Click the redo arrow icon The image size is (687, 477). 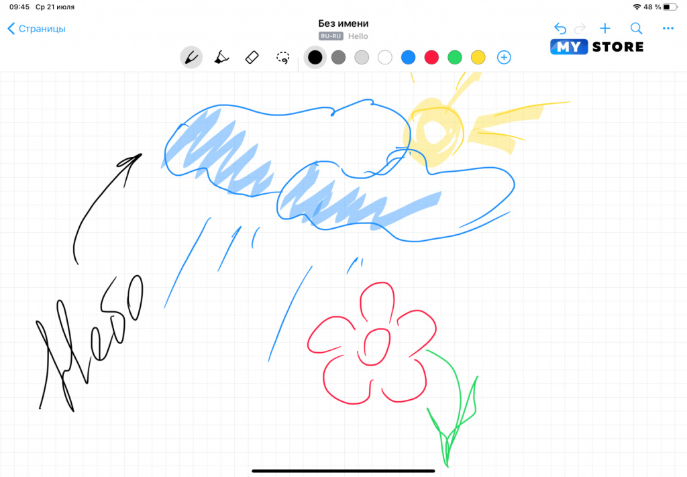tap(580, 28)
